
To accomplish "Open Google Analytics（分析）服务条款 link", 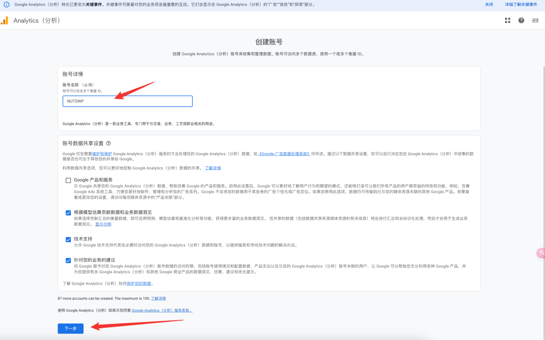I will 162,310.
